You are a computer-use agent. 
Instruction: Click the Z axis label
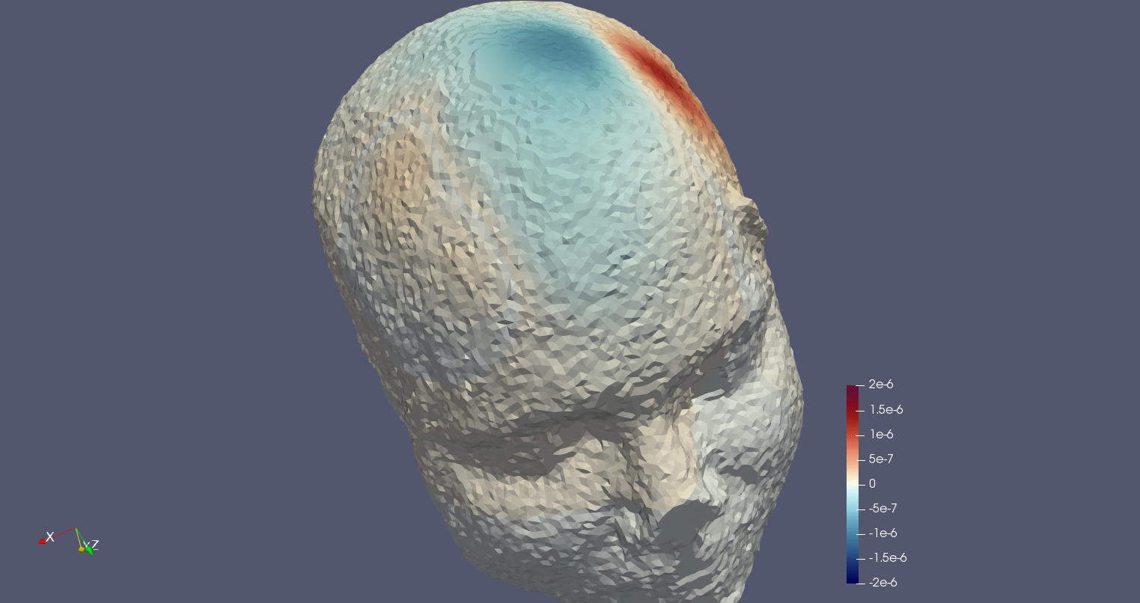(x=95, y=545)
